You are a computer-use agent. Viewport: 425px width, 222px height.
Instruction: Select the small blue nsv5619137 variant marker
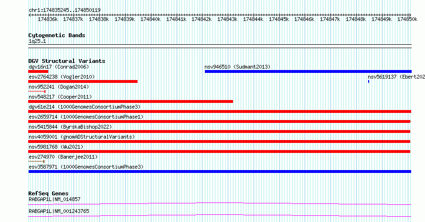coord(369,81)
